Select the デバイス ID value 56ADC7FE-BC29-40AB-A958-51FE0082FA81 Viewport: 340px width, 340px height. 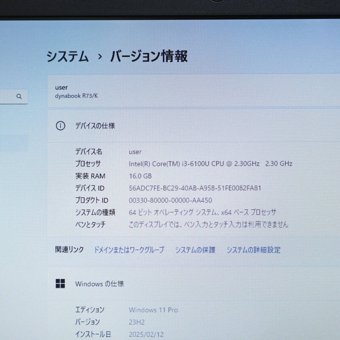195,188
